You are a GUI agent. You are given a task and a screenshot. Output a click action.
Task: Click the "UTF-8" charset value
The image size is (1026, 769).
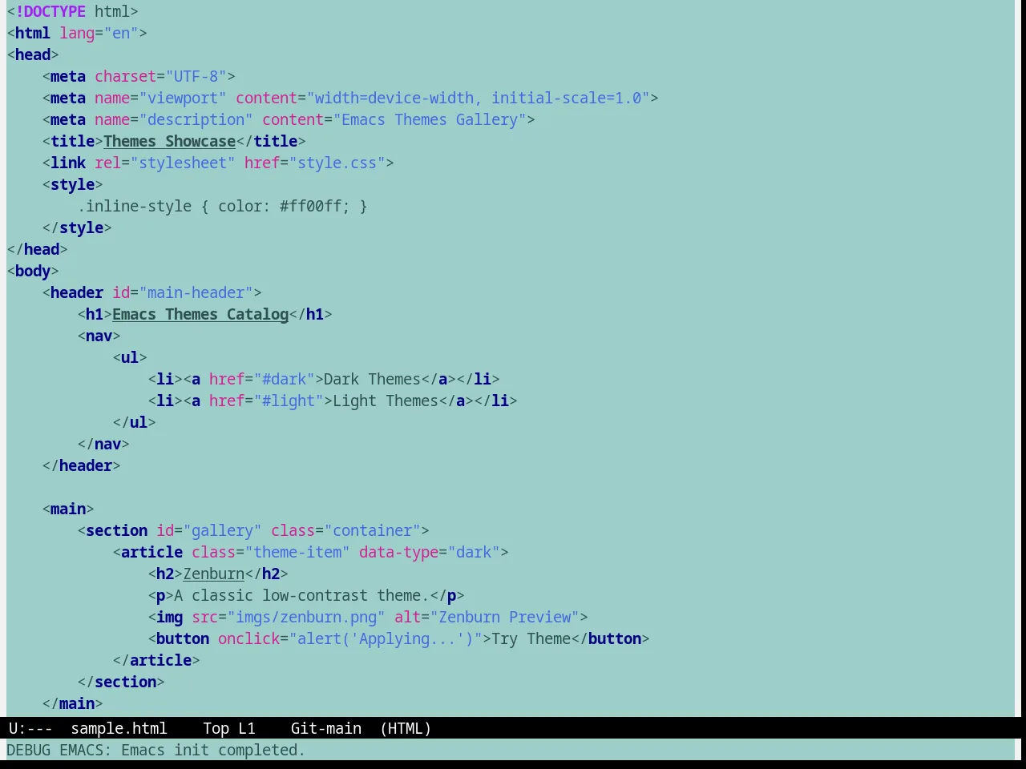coord(196,76)
